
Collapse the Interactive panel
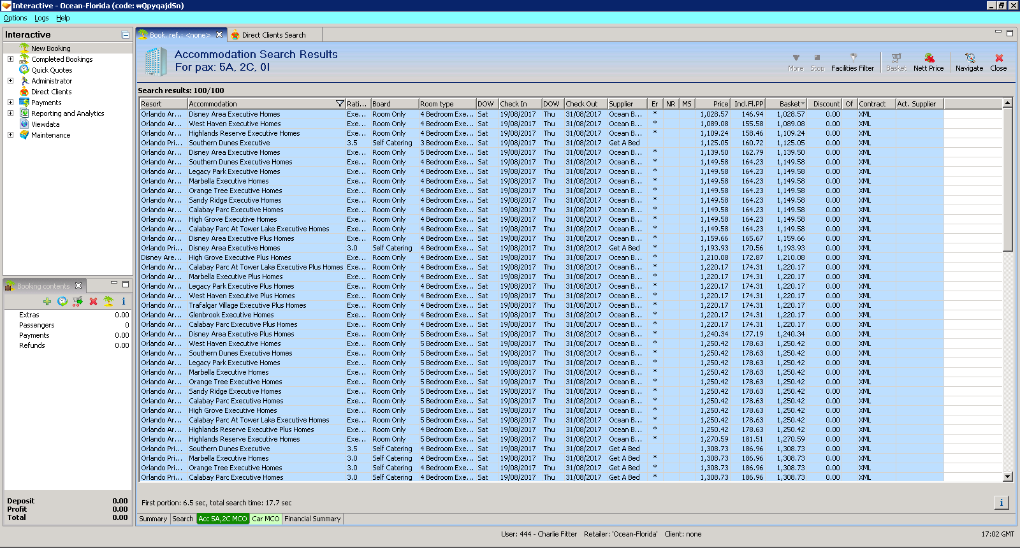pos(126,35)
